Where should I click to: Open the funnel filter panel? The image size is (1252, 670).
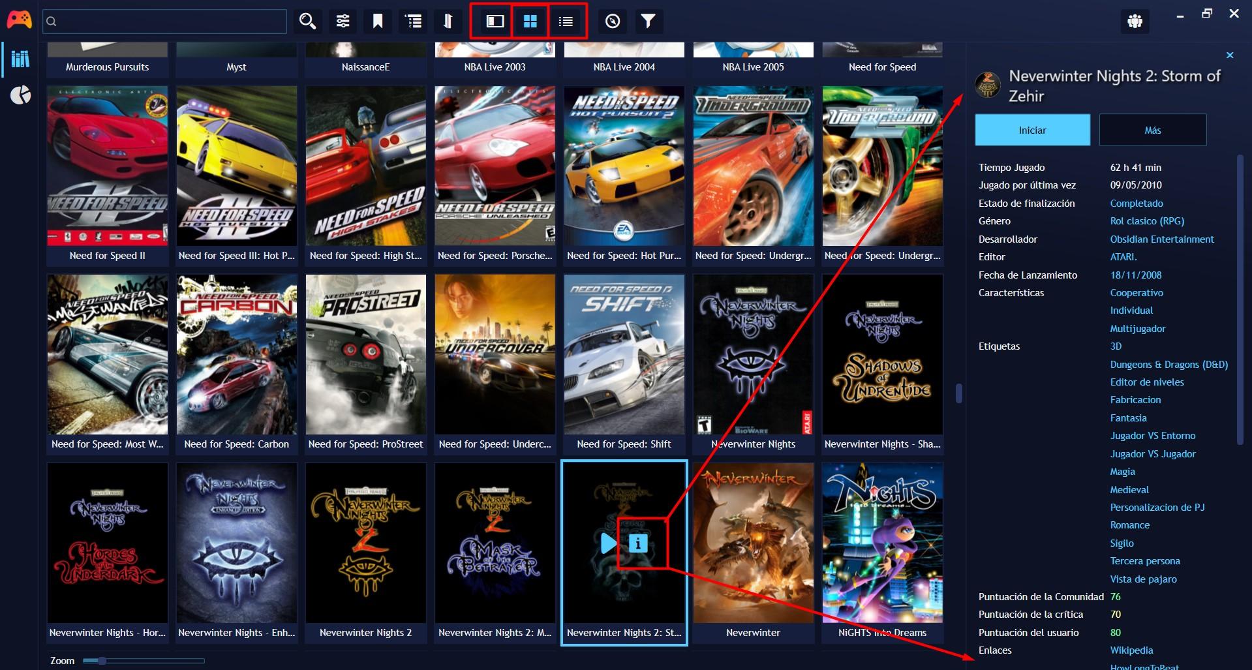click(648, 22)
